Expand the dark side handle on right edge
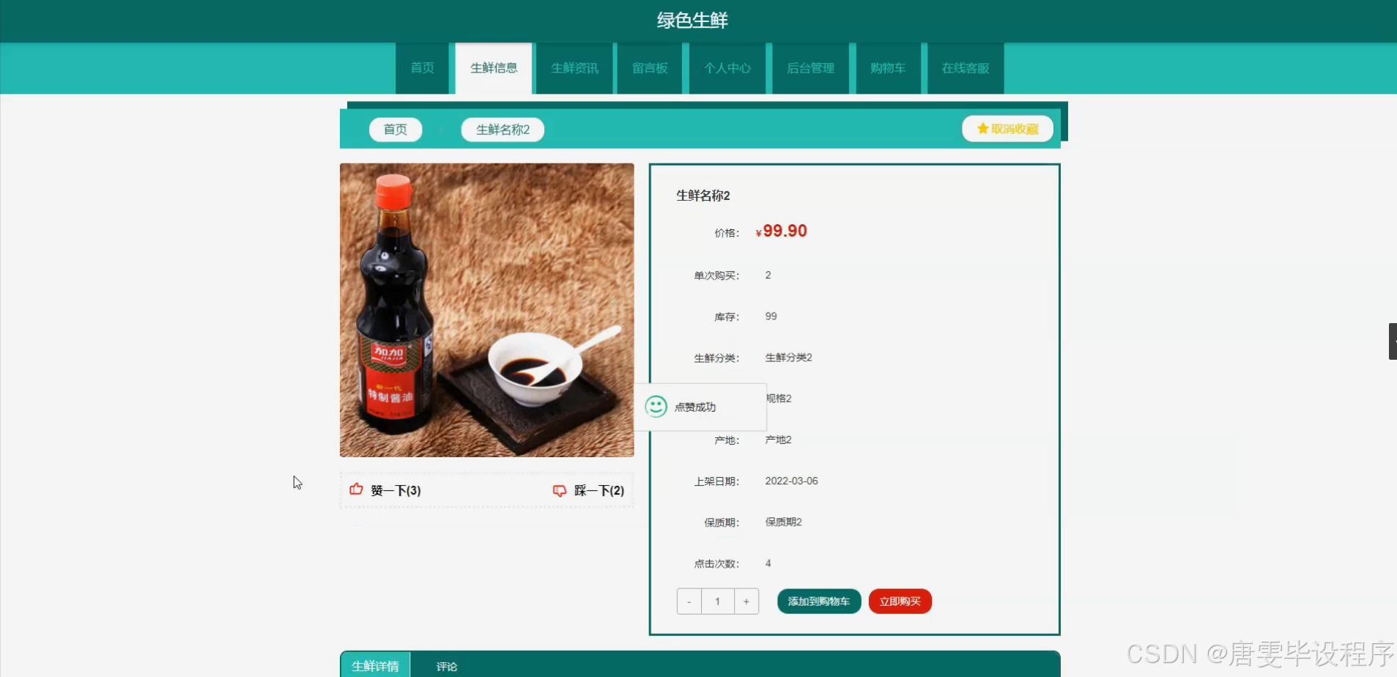 [1393, 341]
